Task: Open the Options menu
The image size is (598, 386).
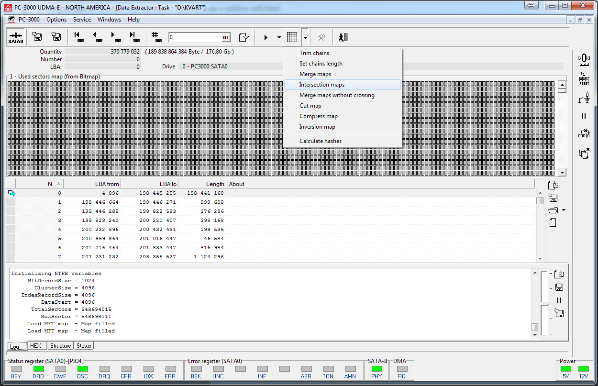Action: [56, 20]
